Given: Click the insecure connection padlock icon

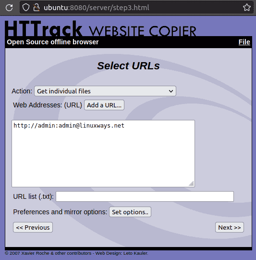Looking at the screenshot, I should coord(37,8).
